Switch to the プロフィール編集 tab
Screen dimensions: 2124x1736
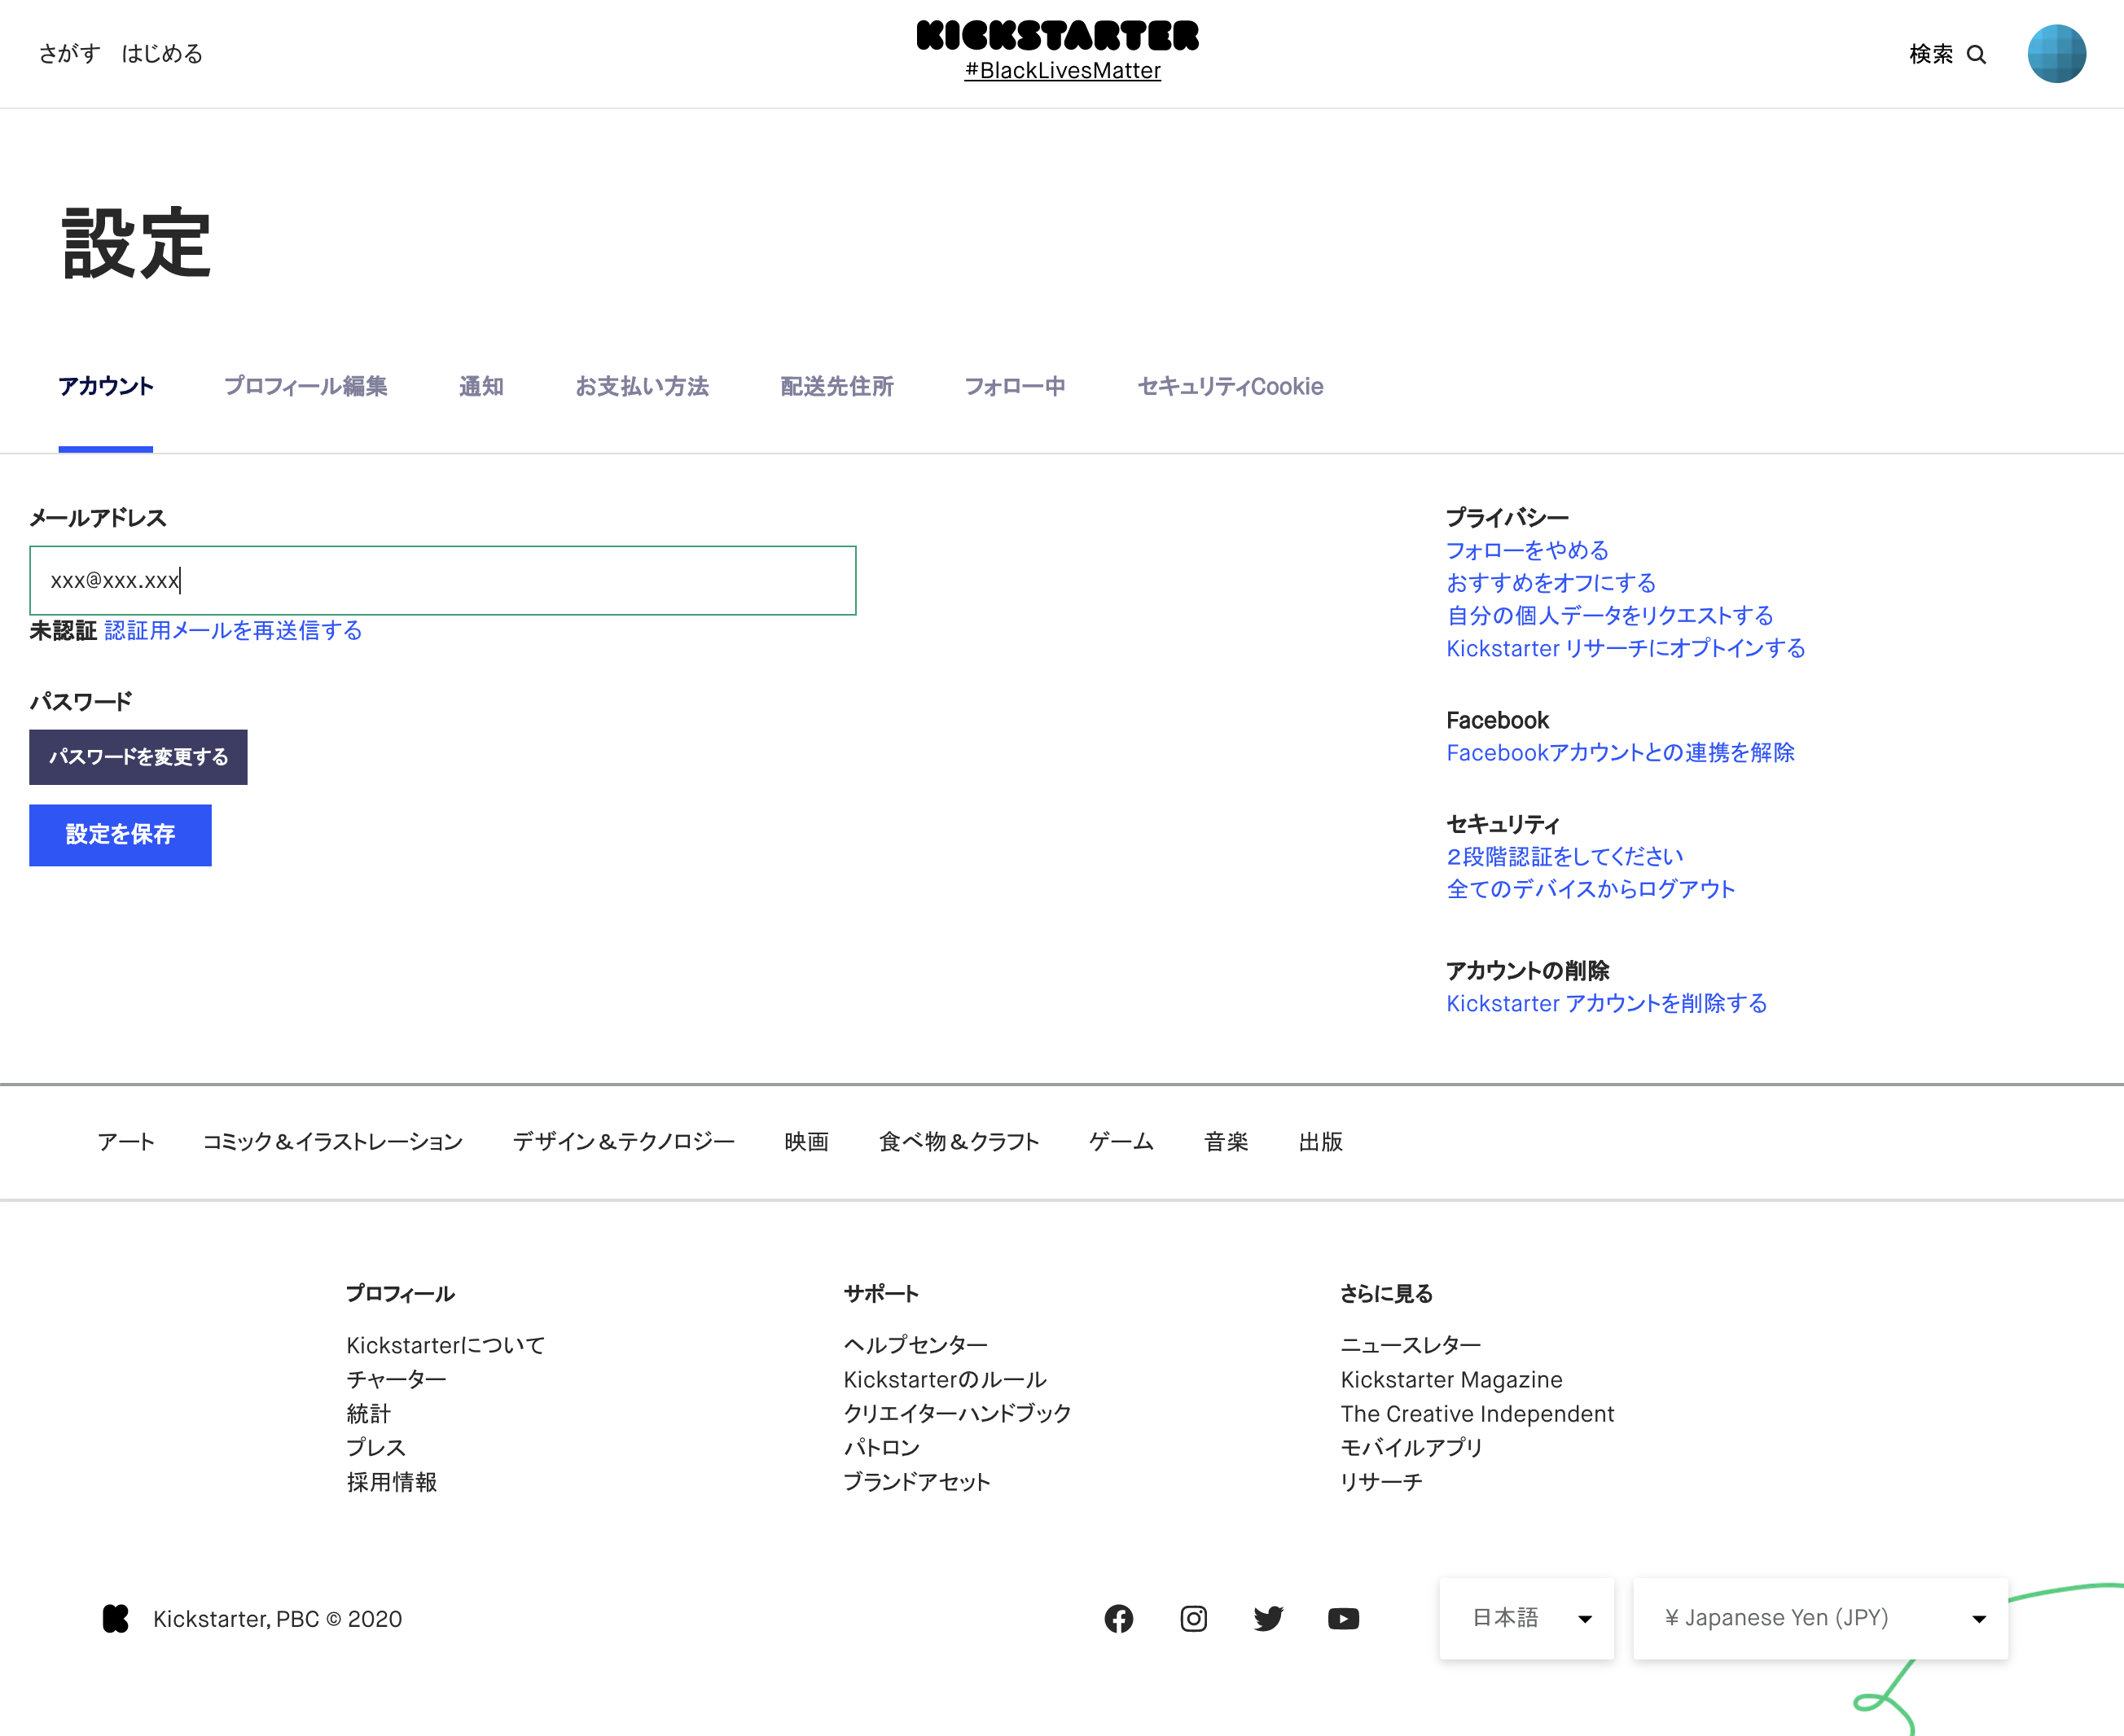pos(306,386)
